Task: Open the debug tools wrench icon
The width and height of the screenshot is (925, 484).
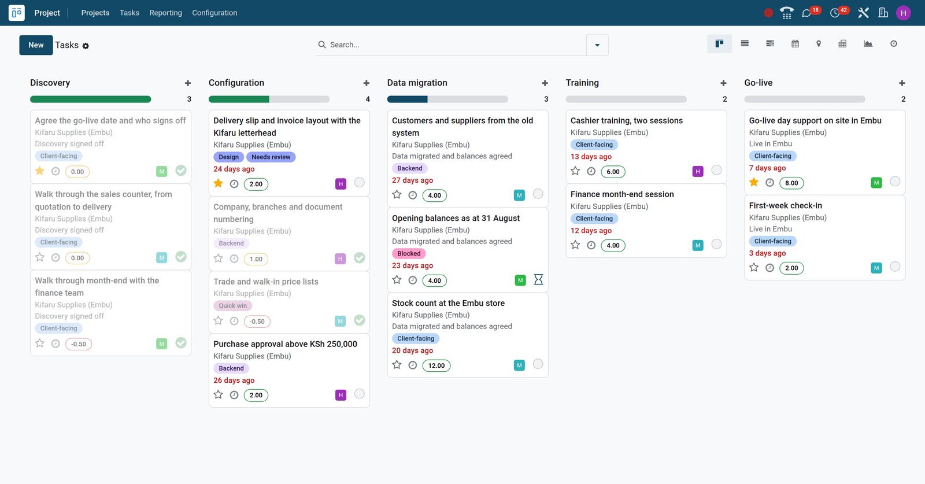Action: (863, 13)
